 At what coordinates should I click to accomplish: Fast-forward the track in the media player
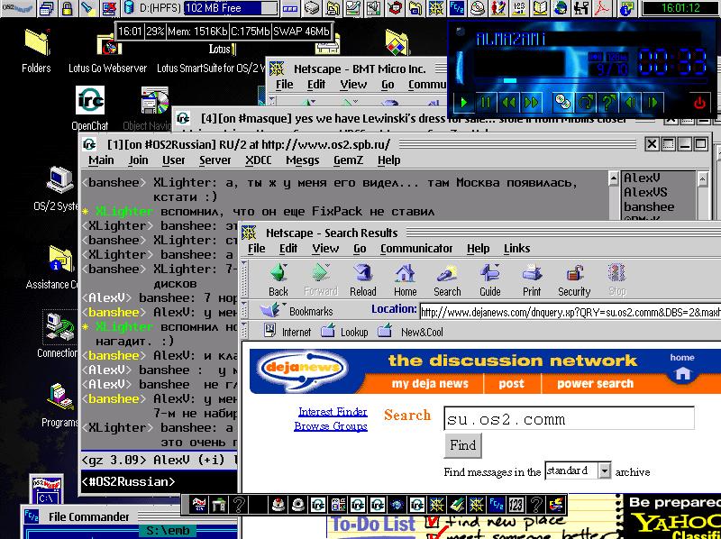(531, 103)
